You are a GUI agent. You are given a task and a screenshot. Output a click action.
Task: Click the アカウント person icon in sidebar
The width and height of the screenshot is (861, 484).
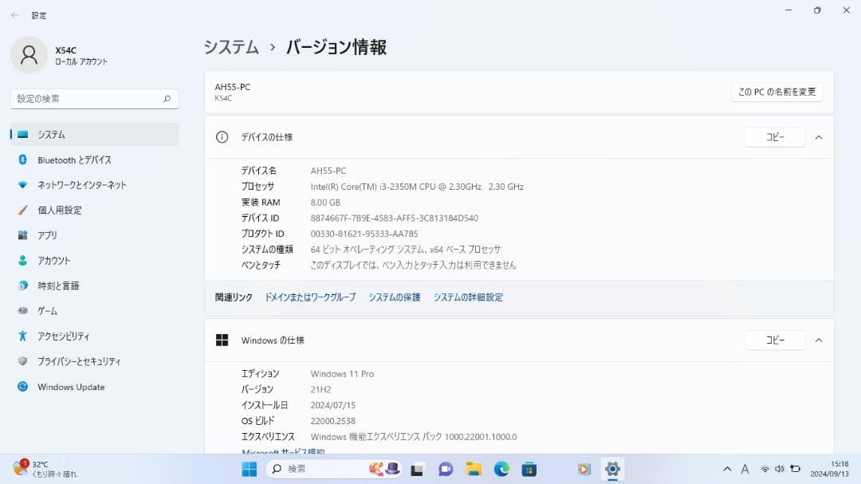click(24, 260)
